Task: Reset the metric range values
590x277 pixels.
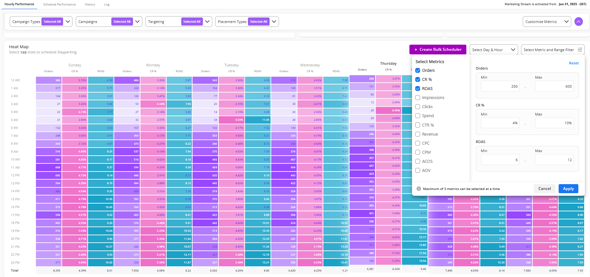Action: coord(573,63)
